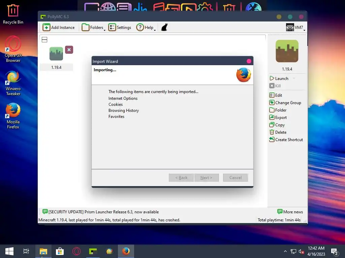The width and height of the screenshot is (345, 258).
Task: Select Winaero Tweaker desktop shortcut
Action: pos(13,83)
